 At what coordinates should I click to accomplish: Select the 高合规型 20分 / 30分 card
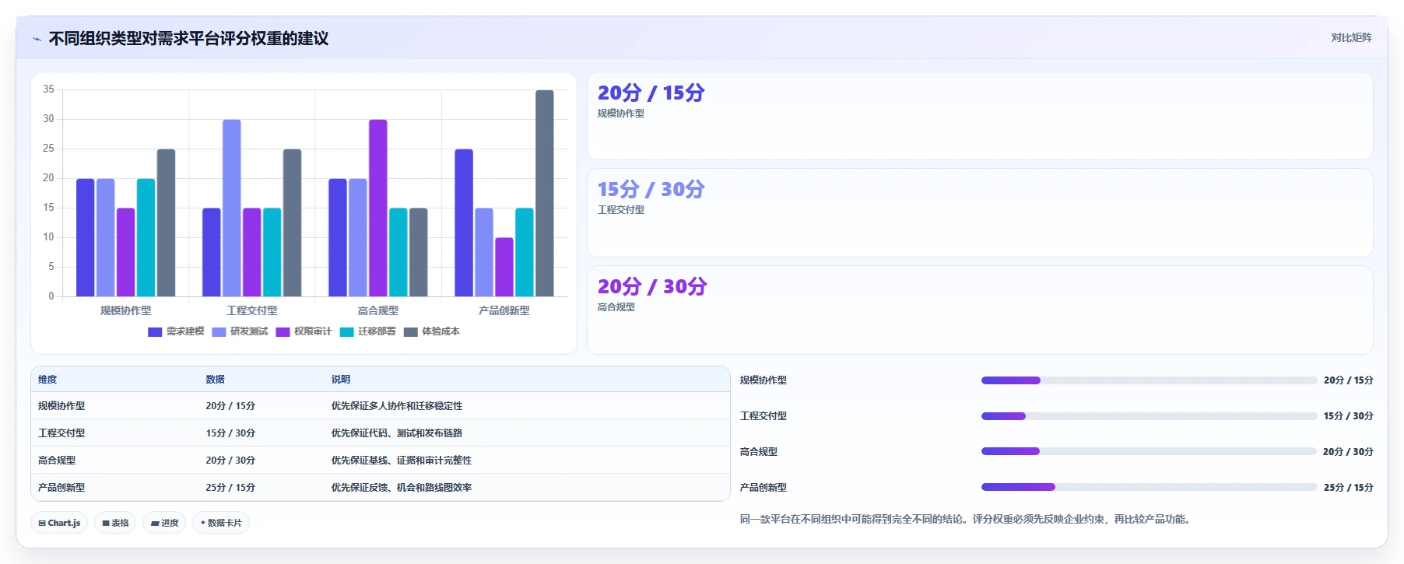click(980, 310)
